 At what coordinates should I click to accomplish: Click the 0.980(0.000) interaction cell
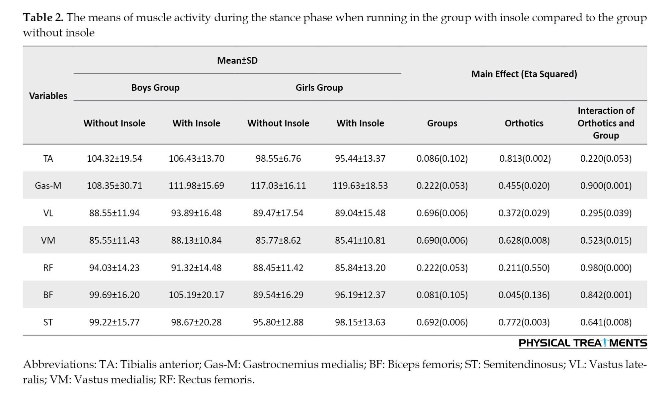click(x=606, y=268)
